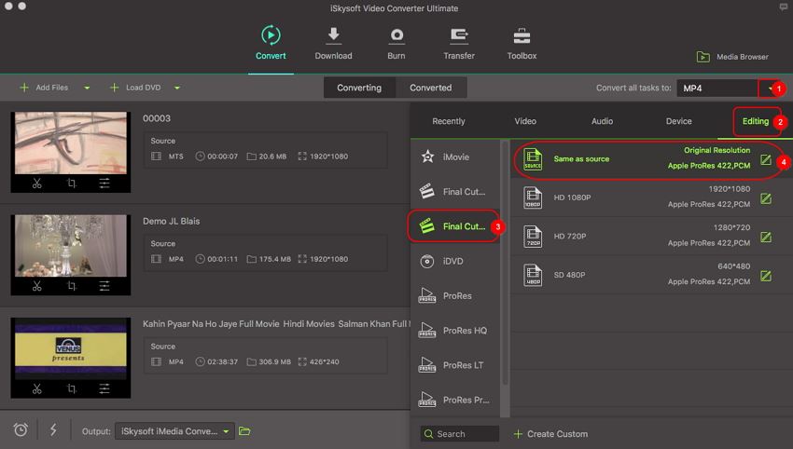This screenshot has height=449, width=793.
Task: Select the Video format tab
Action: [525, 121]
